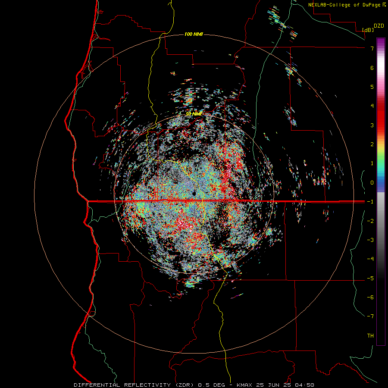The width and height of the screenshot is (388, 388).
Task: Click the positive 2 dB scale label
Action: pyautogui.click(x=372, y=144)
